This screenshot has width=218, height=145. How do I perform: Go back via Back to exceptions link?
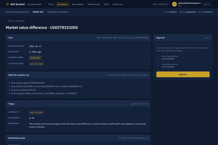tap(15, 21)
